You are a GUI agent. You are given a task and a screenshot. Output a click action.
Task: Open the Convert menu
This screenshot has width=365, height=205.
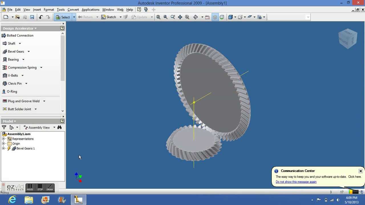pyautogui.click(x=73, y=9)
